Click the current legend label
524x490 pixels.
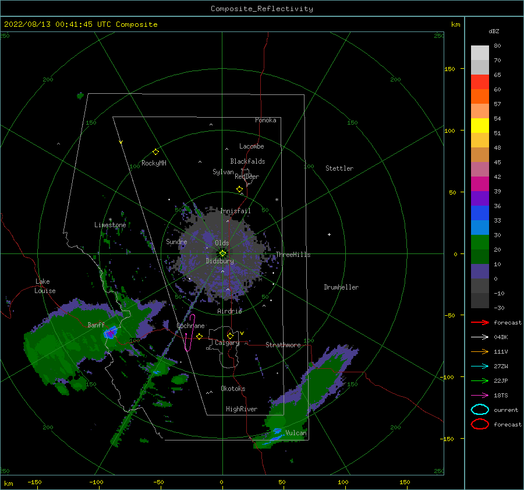coord(506,410)
